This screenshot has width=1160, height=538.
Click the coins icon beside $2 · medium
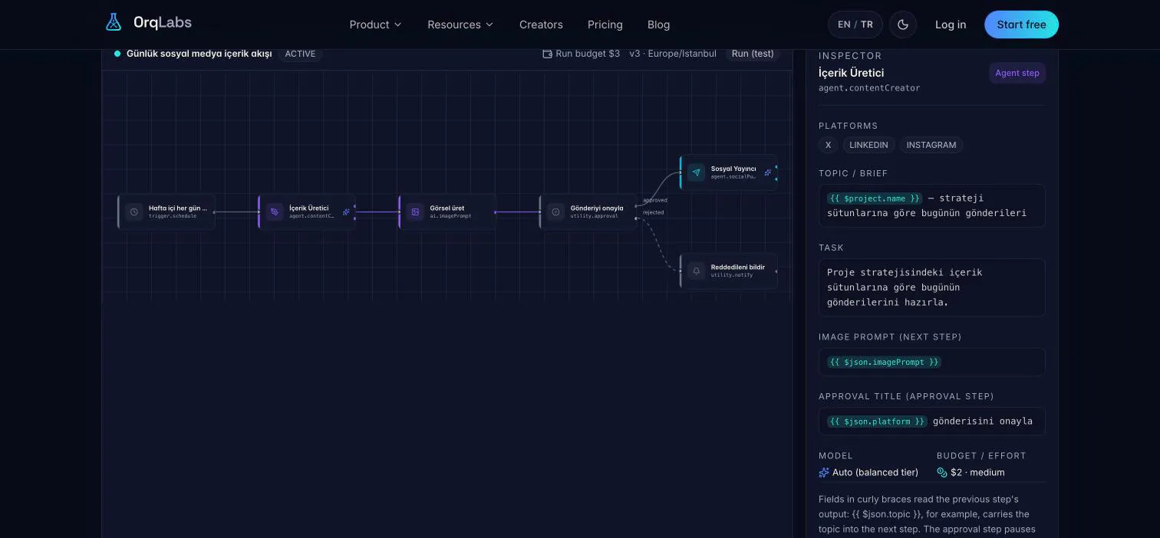[942, 472]
